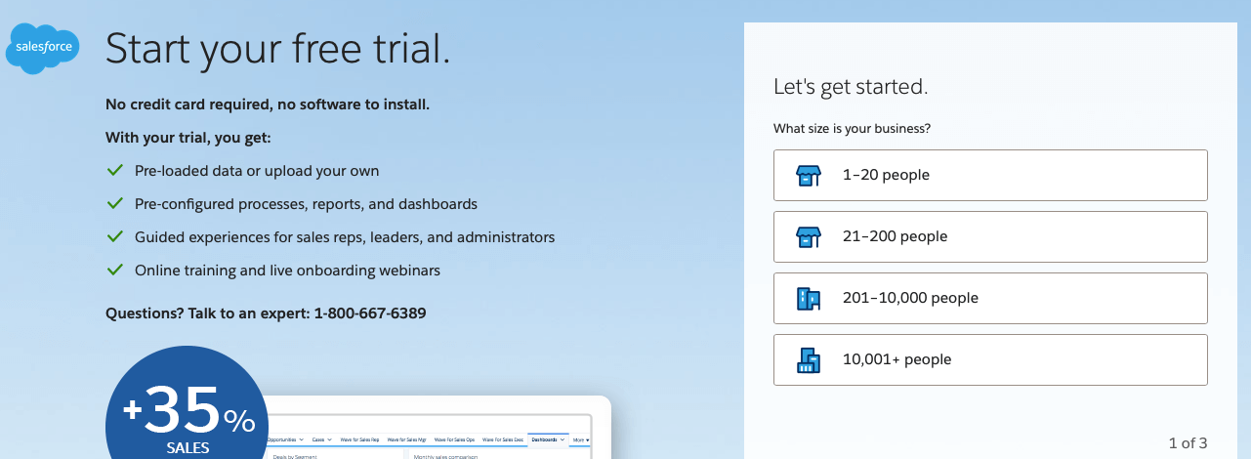Click the phone number 1-800-667-6389

pyautogui.click(x=370, y=313)
